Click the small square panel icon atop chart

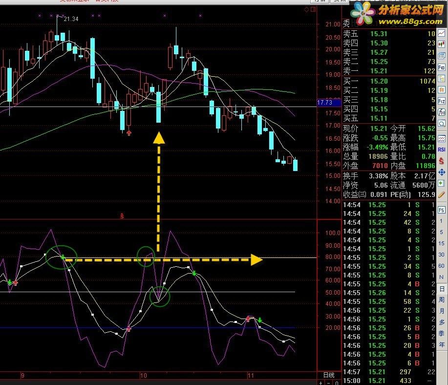[x=314, y=9]
